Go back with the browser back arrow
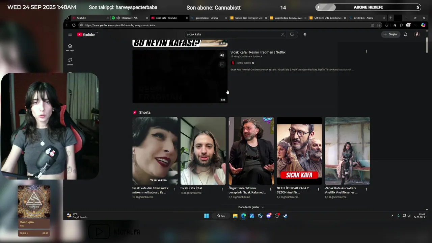Screen dimensions: 432x243 pos(67,25)
